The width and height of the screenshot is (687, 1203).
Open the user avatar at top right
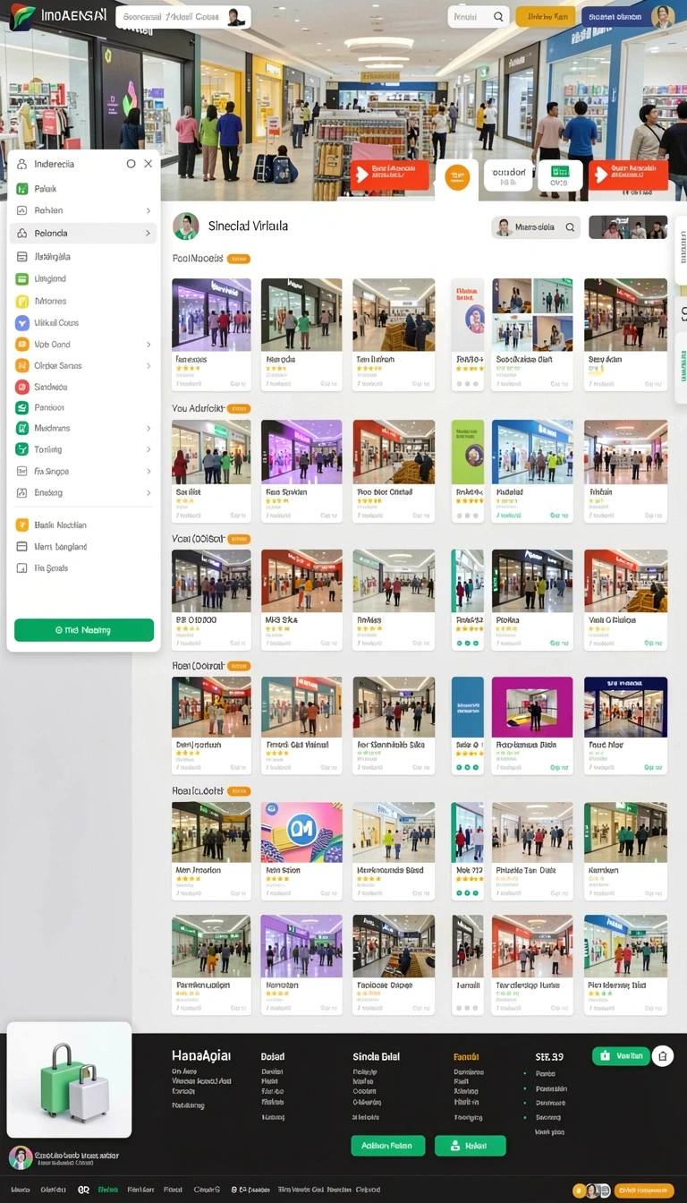(663, 16)
